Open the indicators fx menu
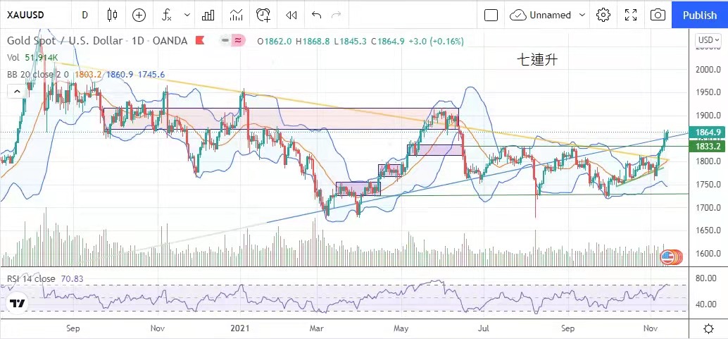 (166, 15)
